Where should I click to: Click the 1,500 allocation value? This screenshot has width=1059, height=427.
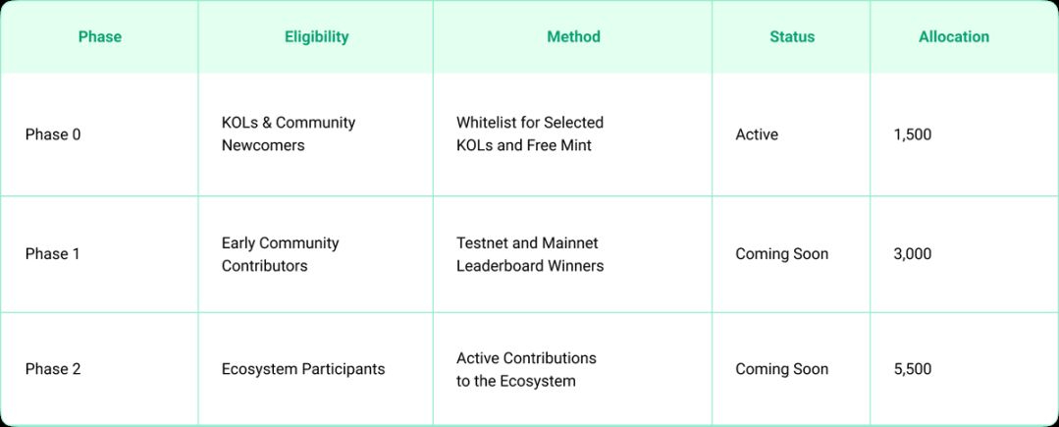click(913, 134)
